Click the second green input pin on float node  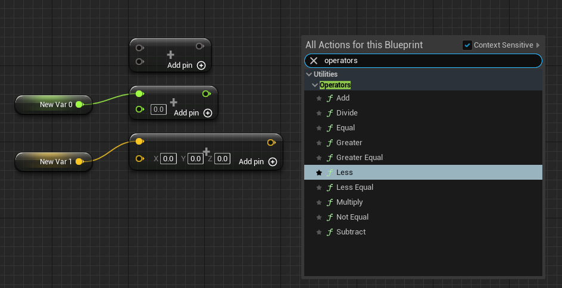(140, 109)
